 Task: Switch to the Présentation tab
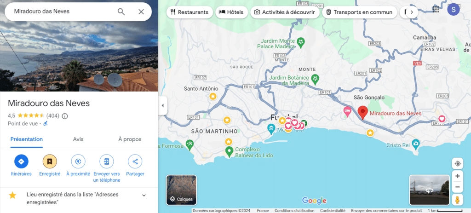26,139
